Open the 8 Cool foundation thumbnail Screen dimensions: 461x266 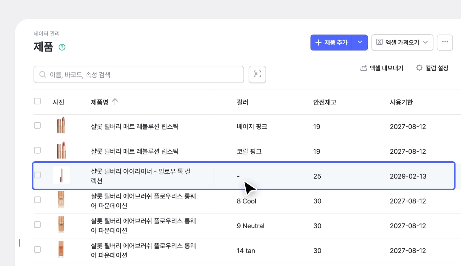click(x=61, y=200)
